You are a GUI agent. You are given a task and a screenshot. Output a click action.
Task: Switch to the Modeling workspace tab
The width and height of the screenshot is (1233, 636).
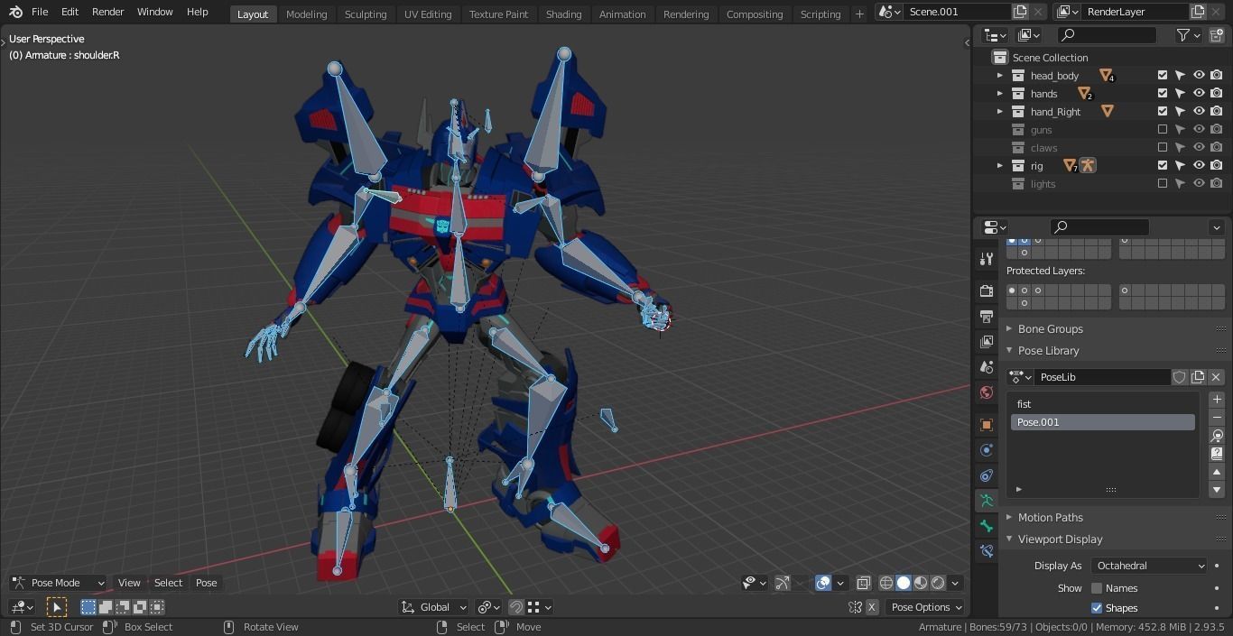coord(306,14)
